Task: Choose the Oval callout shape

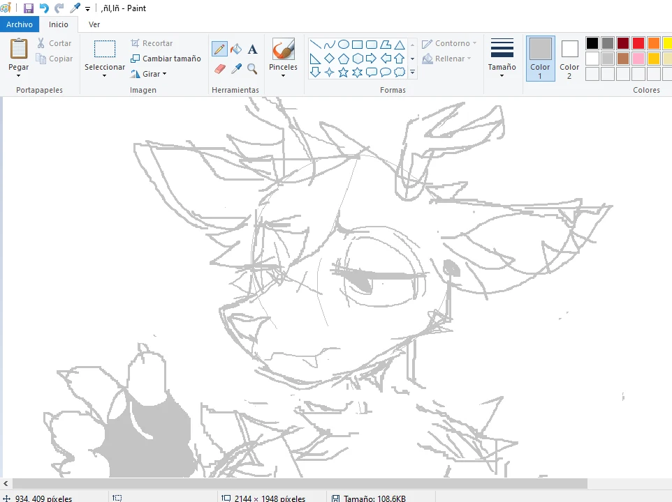Action: coord(386,73)
